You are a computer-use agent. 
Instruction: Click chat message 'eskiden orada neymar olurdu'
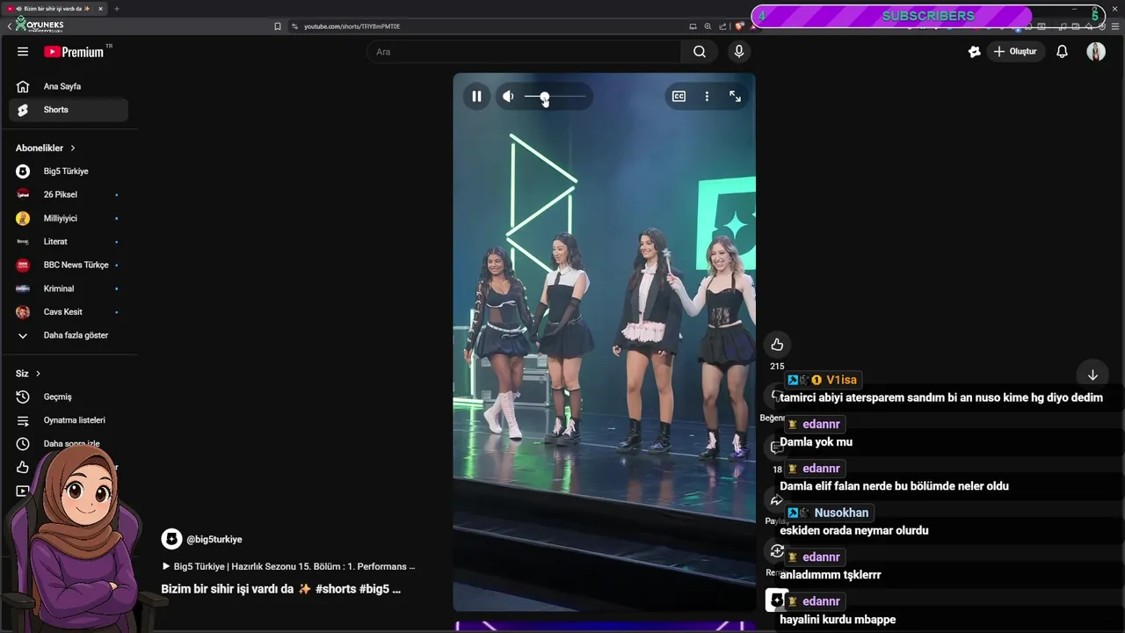[x=854, y=530]
